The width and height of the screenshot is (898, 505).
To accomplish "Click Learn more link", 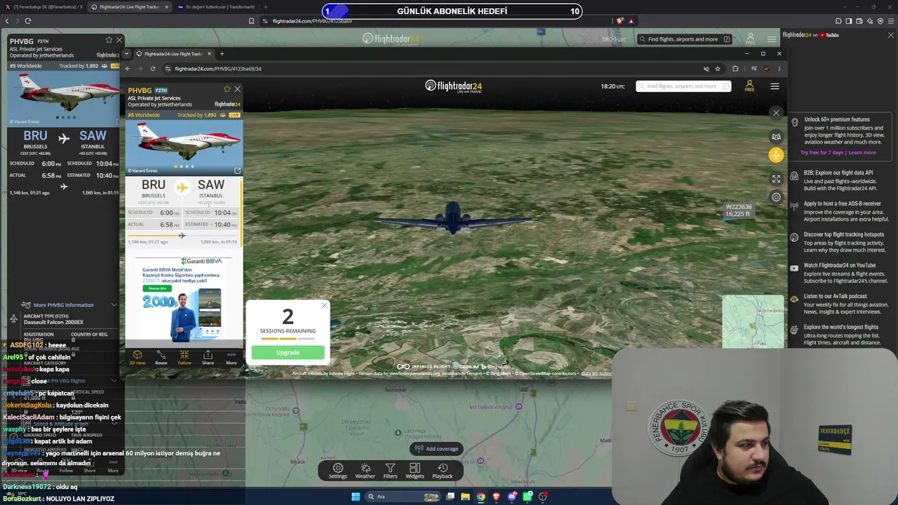I will pos(862,152).
